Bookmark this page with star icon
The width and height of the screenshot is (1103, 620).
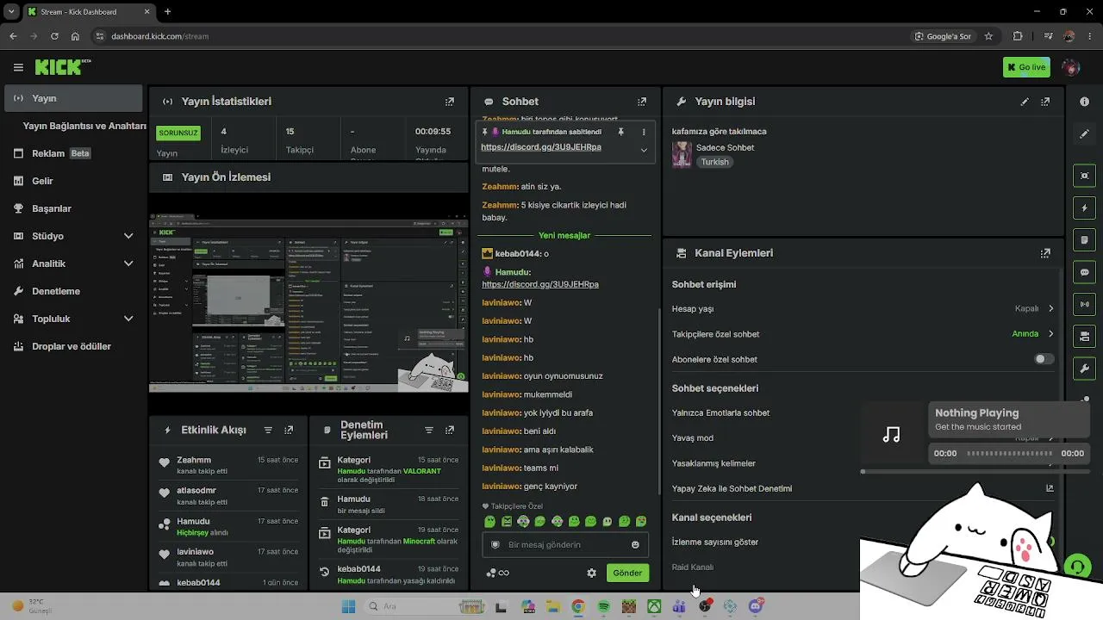pyautogui.click(x=988, y=36)
